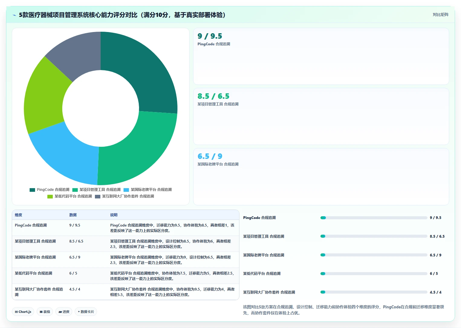Click the 某项目管理工具 合规追溯 progress row label
This screenshot has height=328, width=461.
[264, 236]
